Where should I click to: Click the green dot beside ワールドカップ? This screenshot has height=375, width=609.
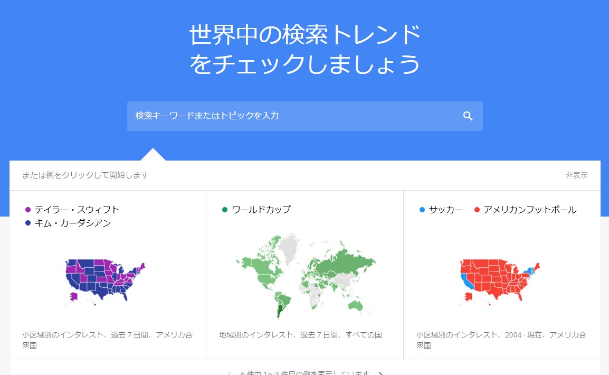(225, 210)
